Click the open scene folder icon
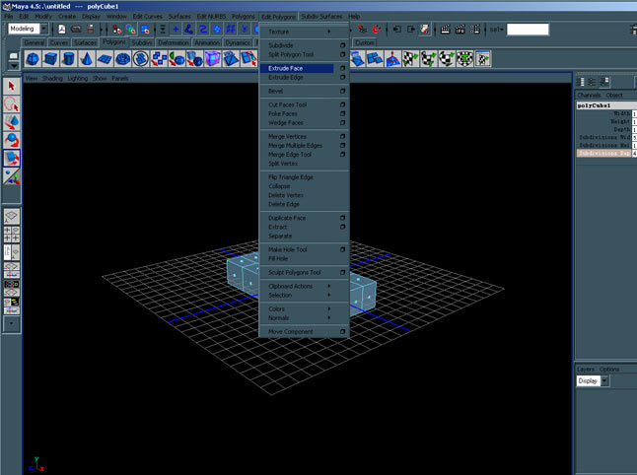 point(76,30)
